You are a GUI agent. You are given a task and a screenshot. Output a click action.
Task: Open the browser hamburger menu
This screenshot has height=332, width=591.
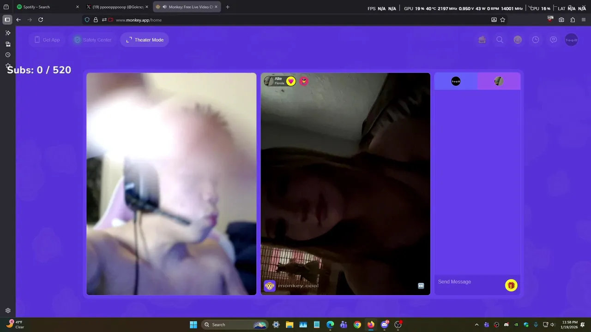coord(584,20)
